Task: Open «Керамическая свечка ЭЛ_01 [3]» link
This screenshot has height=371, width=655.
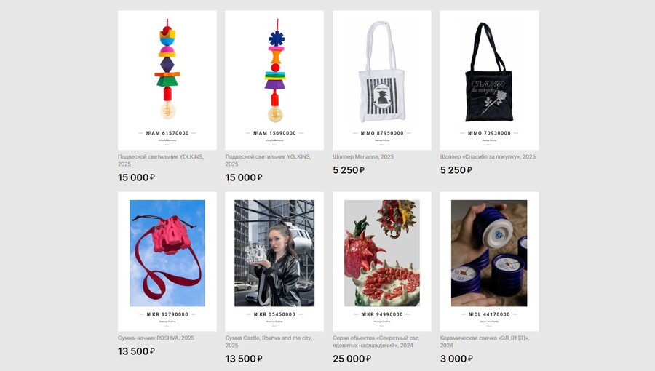Action: pos(485,341)
